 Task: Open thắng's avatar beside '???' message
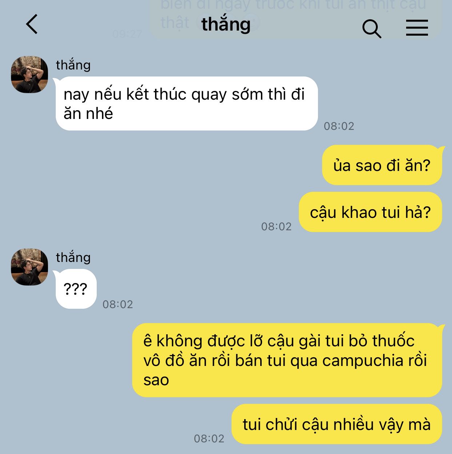[29, 267]
